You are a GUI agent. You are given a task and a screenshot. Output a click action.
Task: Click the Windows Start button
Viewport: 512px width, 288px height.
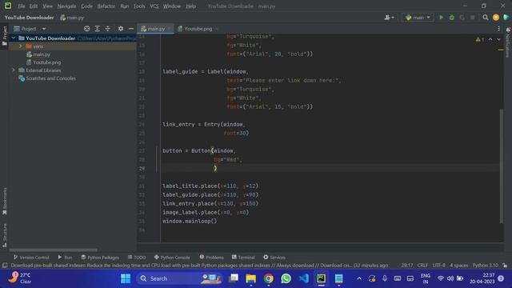(x=126, y=278)
